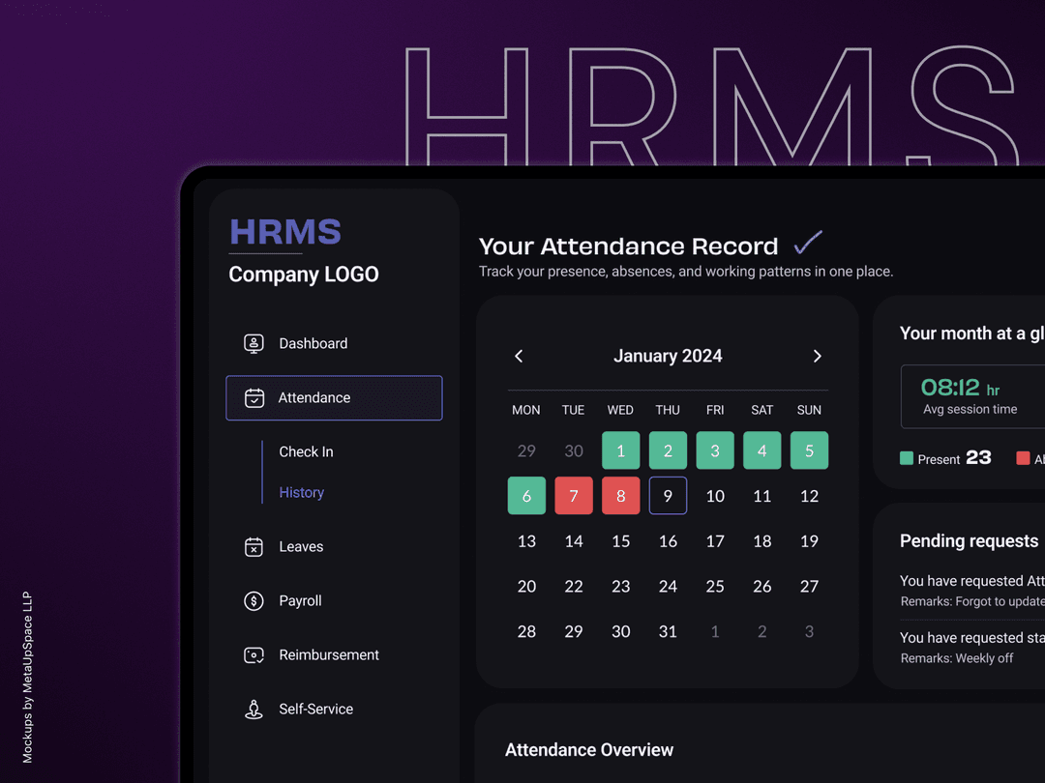Screen dimensions: 1045x783
Task: Click the checkmark beside Your Attendance Record
Action: click(807, 242)
